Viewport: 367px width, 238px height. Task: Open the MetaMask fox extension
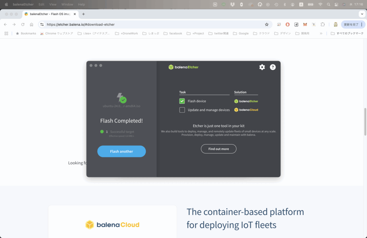pos(305,24)
